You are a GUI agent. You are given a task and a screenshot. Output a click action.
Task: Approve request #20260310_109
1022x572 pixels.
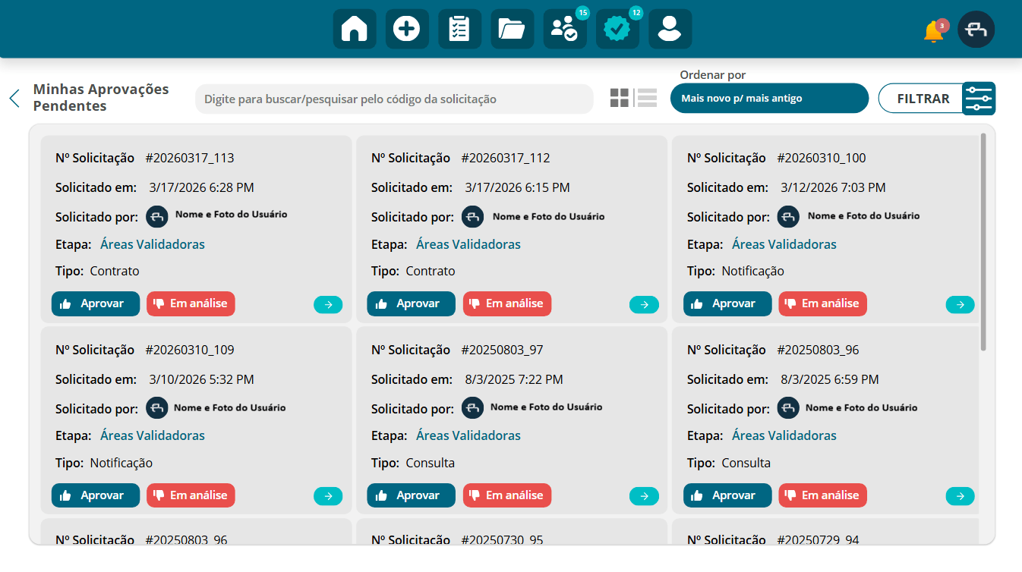pos(96,495)
